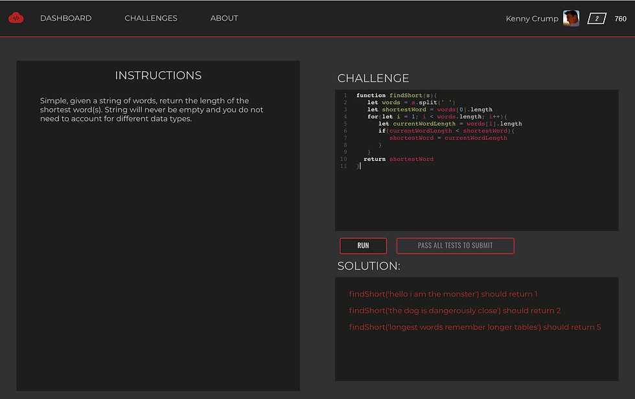The width and height of the screenshot is (635, 399).
Task: Click the Challenge heading
Action: (x=373, y=78)
